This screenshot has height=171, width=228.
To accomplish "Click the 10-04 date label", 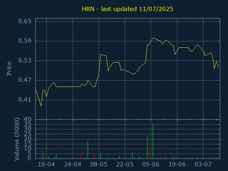I will [x=46, y=165].
